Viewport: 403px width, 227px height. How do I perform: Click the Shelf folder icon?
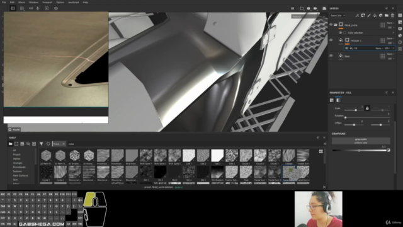click(x=11, y=144)
